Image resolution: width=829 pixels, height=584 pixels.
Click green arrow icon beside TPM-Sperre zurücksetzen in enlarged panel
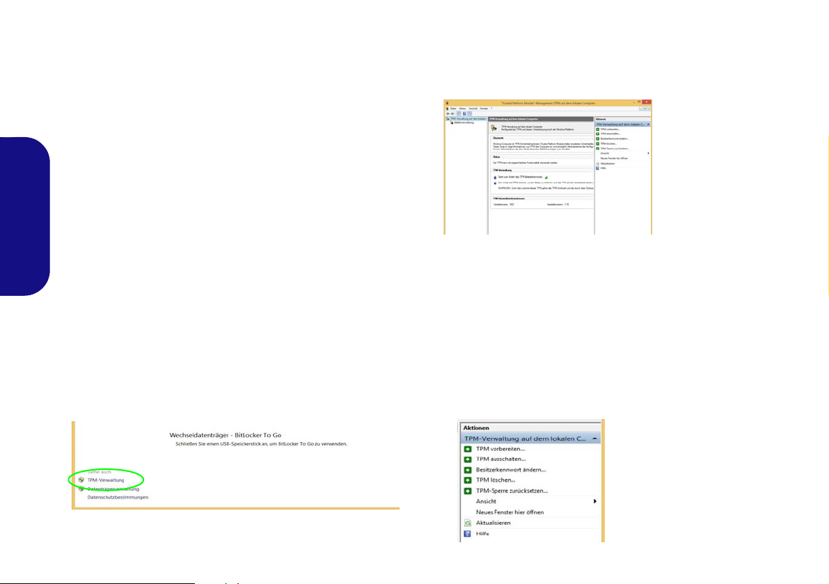click(467, 491)
